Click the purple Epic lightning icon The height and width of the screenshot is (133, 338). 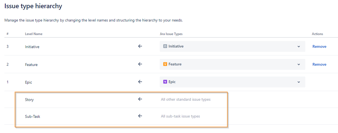pyautogui.click(x=165, y=82)
